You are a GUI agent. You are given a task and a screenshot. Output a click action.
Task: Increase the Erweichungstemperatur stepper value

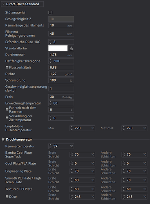tap(51, 102)
